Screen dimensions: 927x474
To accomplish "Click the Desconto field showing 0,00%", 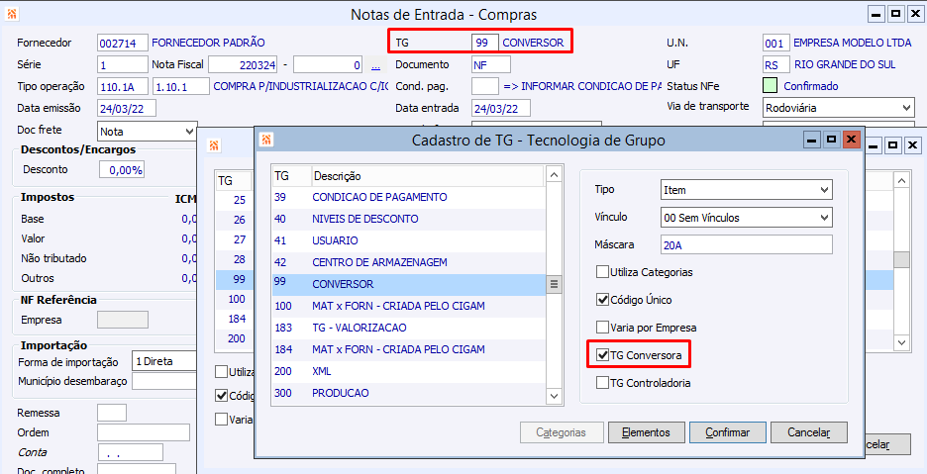I will tap(122, 169).
